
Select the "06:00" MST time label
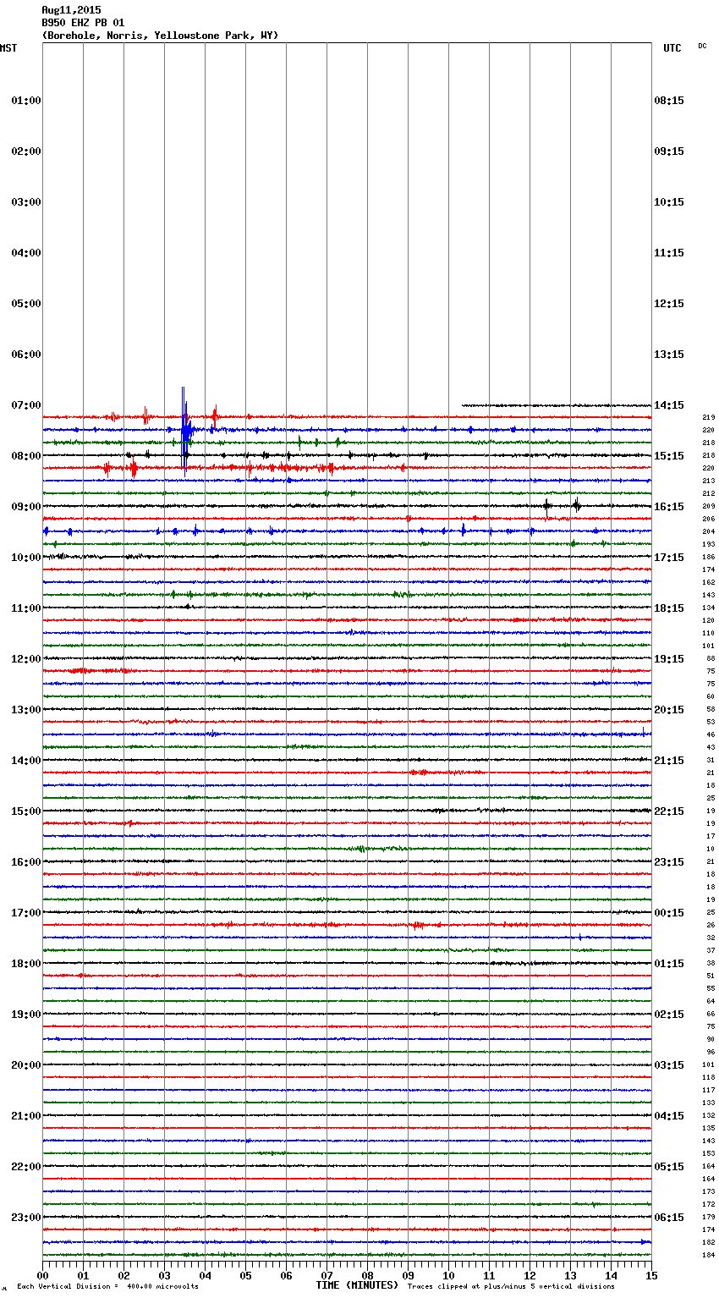[x=26, y=355]
